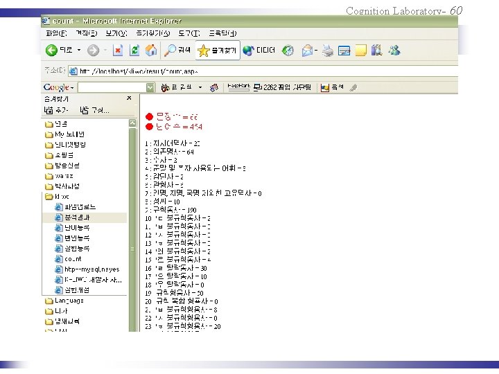This screenshot has width=499, height=374.
Task: Click the Stop loading icon
Action: [118, 51]
